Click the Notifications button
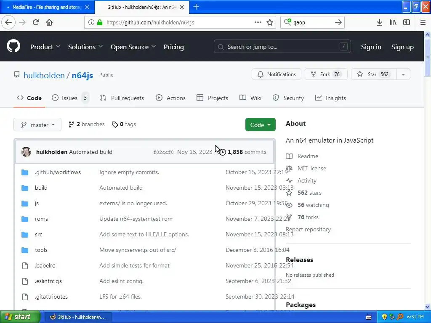Image resolution: width=431 pixels, height=323 pixels. (277, 74)
